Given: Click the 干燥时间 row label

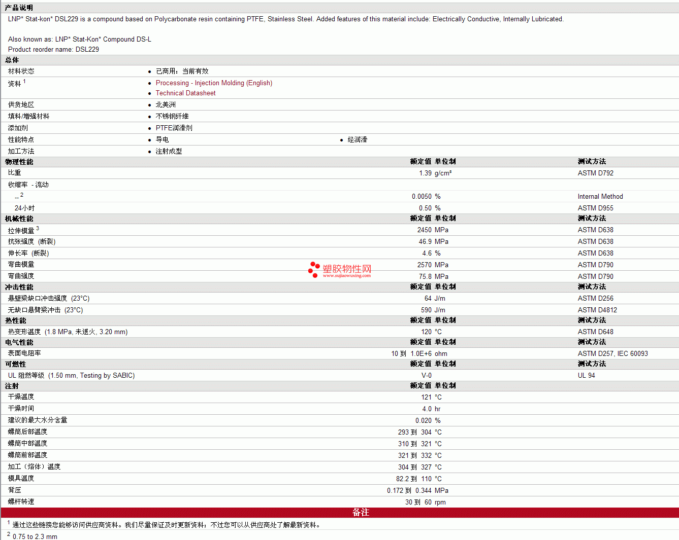Looking at the screenshot, I should tap(21, 409).
